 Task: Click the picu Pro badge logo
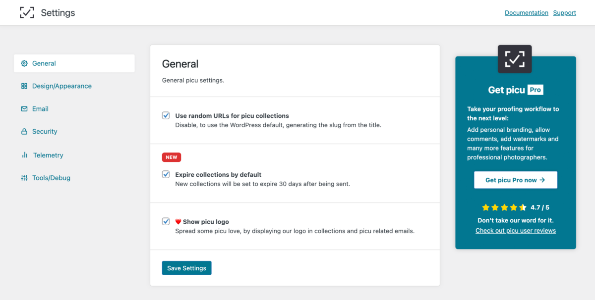point(515,59)
